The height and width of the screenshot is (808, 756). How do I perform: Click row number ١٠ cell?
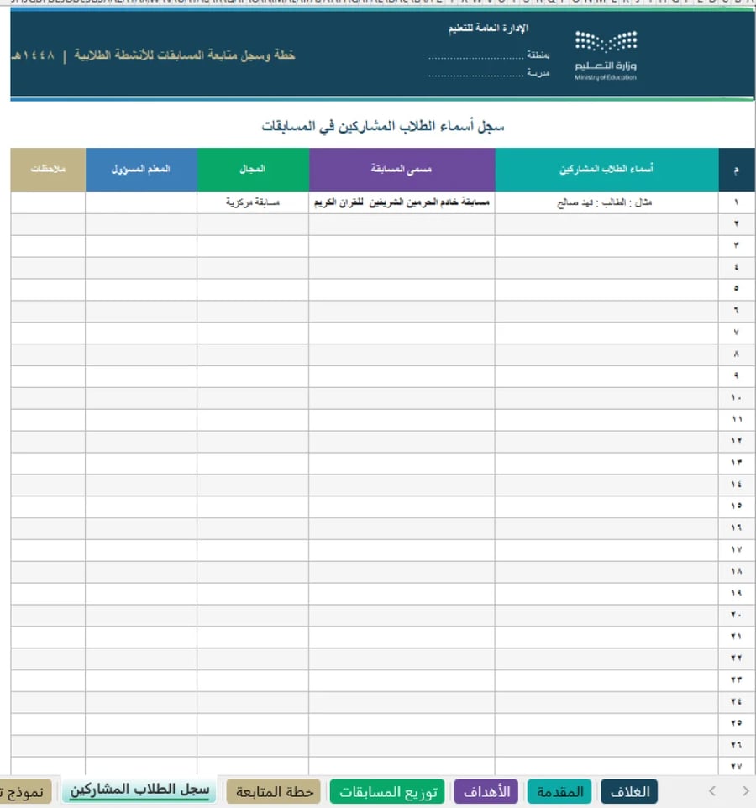737,398
